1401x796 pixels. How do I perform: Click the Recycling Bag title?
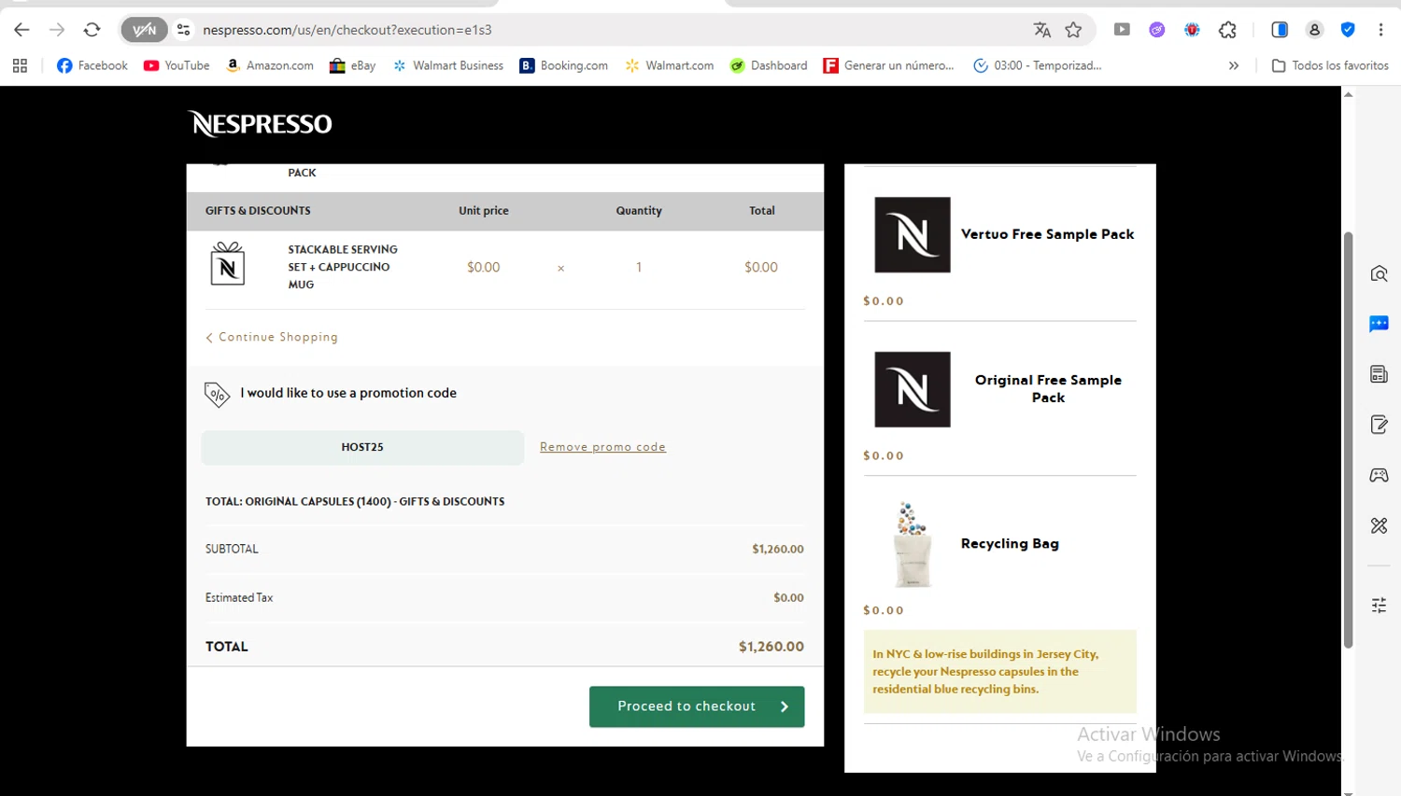point(1010,543)
